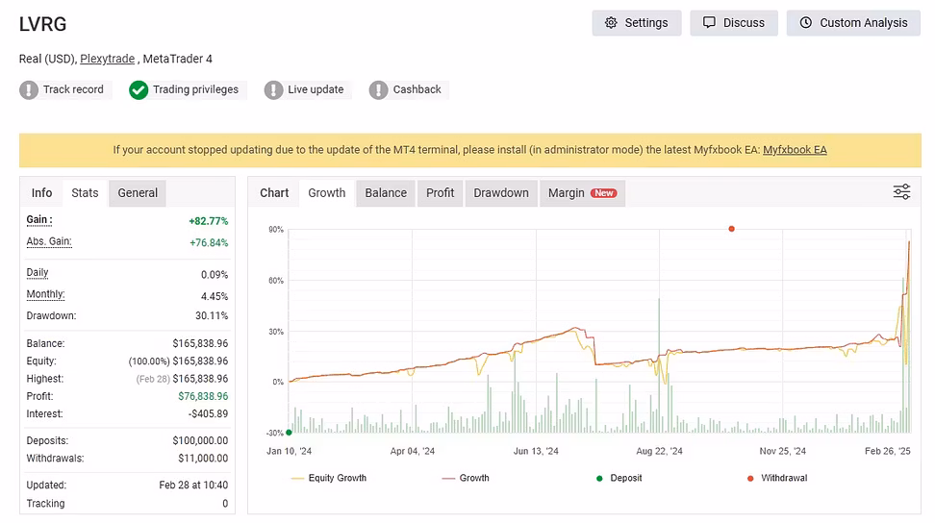Click the speech bubble Discuss icon
Screen dimensions: 935x523
(x=709, y=23)
